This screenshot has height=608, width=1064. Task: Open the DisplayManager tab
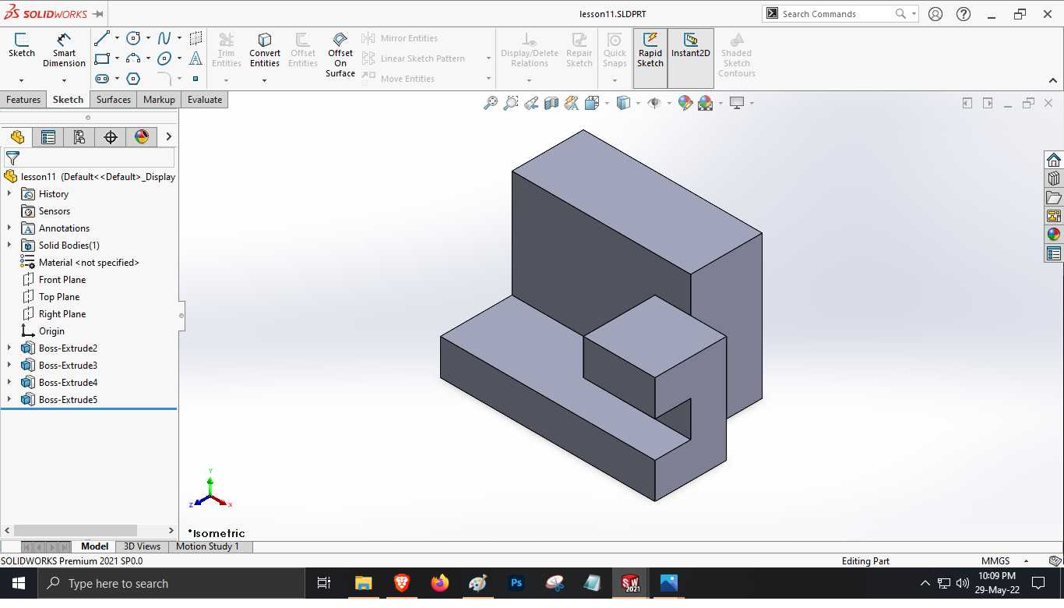coord(142,137)
